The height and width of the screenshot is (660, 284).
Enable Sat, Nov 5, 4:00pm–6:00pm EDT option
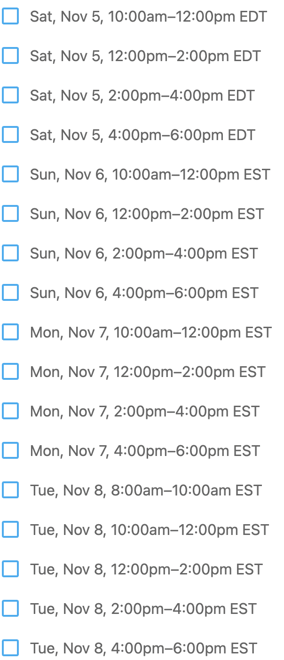tap(10, 135)
